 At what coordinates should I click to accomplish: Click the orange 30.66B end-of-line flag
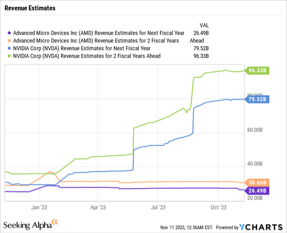(258, 183)
